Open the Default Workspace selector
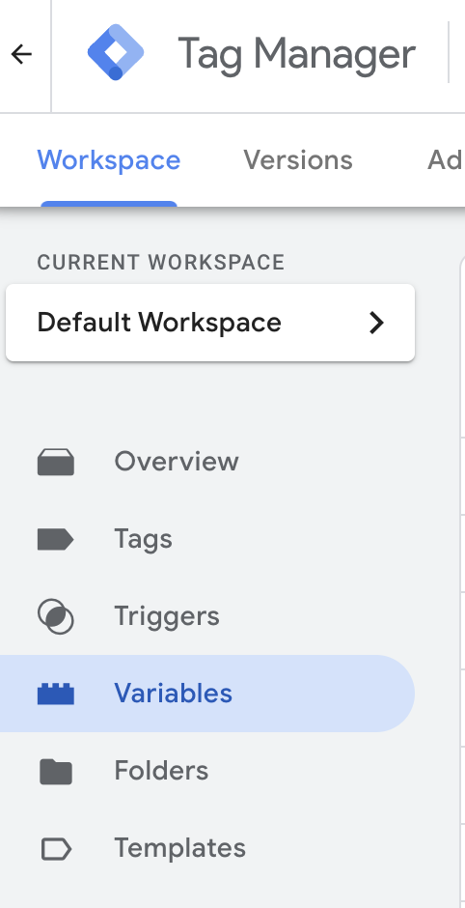Screen dimensions: 465x908 pyautogui.click(x=210, y=323)
